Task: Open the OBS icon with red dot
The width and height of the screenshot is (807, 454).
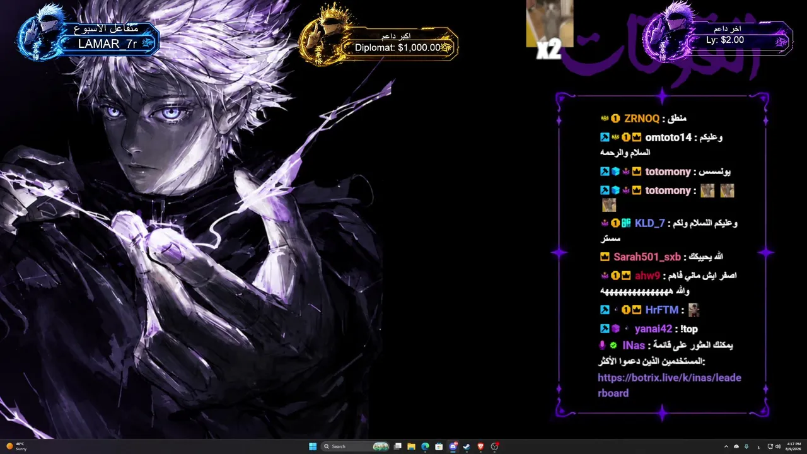Action: click(x=495, y=446)
